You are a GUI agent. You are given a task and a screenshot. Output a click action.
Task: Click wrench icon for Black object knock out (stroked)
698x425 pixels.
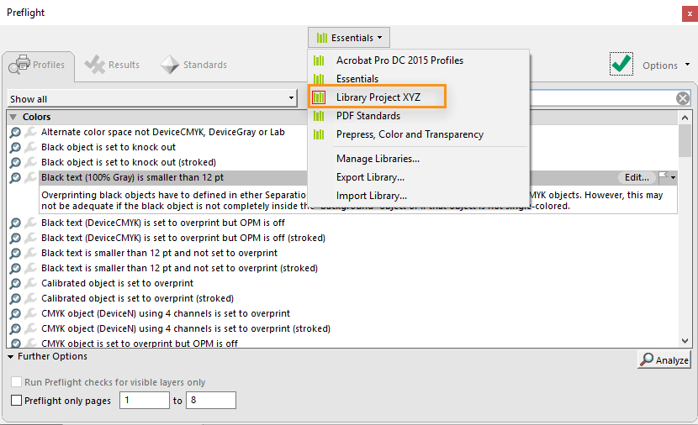tap(30, 162)
